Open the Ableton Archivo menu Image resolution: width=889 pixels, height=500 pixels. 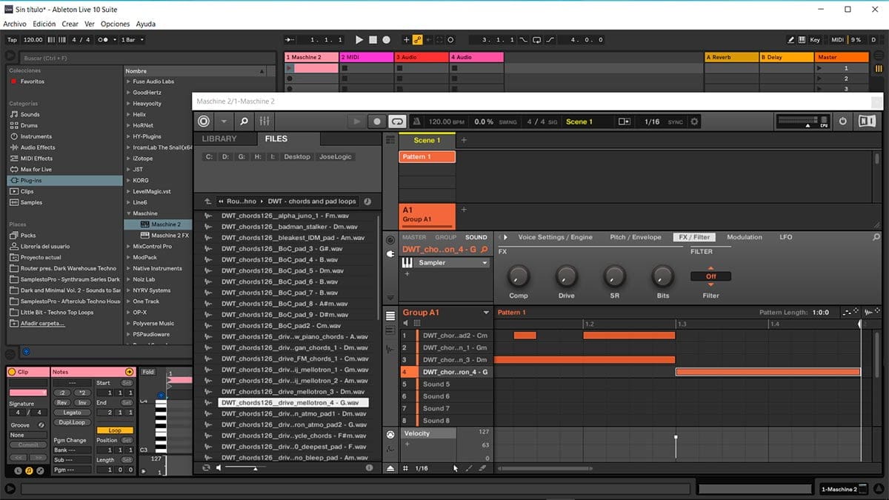click(15, 24)
